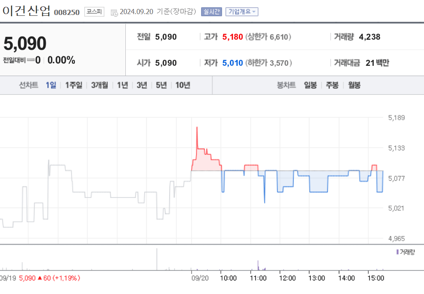Select the 3년 line chart period
This screenshot has width=424, height=294.
pyautogui.click(x=142, y=85)
